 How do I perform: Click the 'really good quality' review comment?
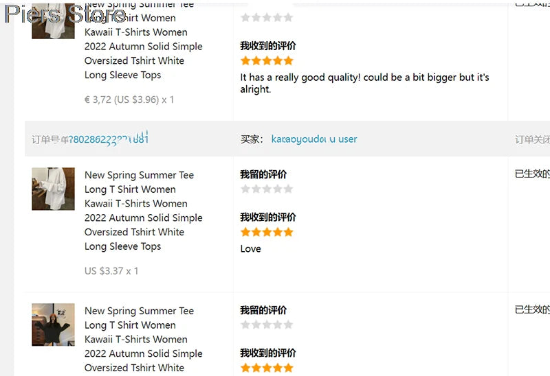tap(364, 83)
